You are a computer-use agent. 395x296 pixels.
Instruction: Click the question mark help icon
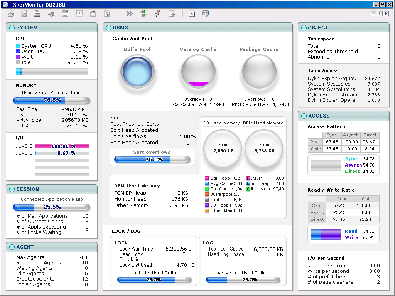click(205, 13)
